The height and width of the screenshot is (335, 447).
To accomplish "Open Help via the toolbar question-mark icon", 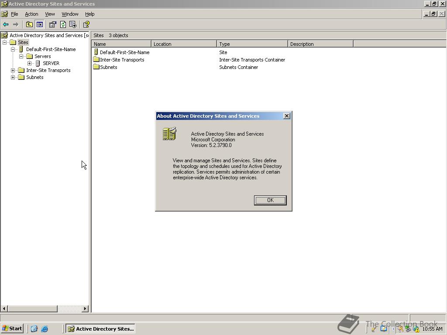I will pos(86,24).
